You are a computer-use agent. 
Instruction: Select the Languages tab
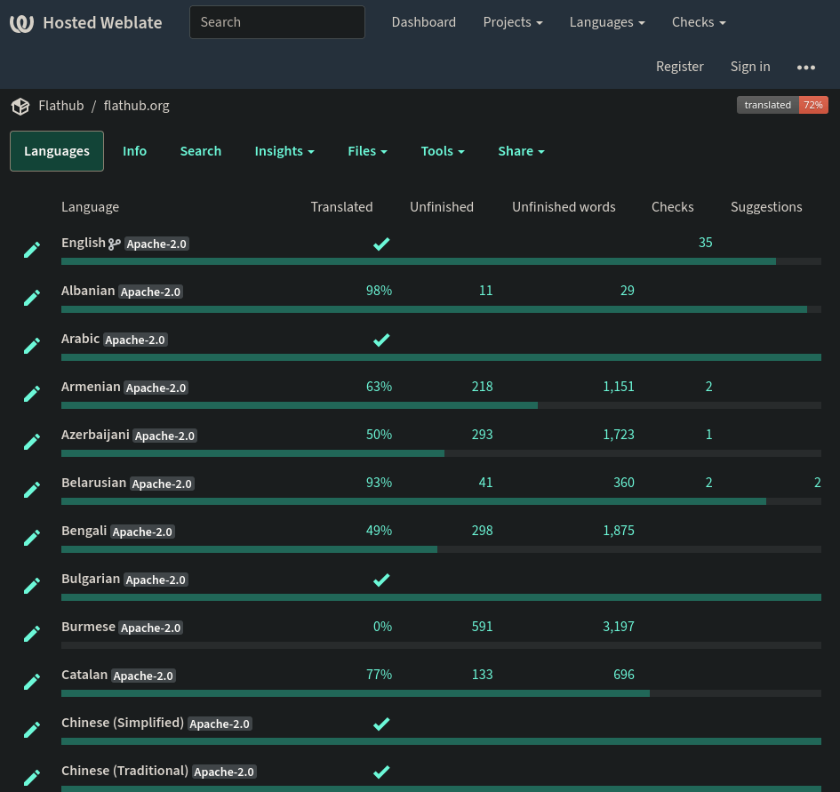coord(57,151)
